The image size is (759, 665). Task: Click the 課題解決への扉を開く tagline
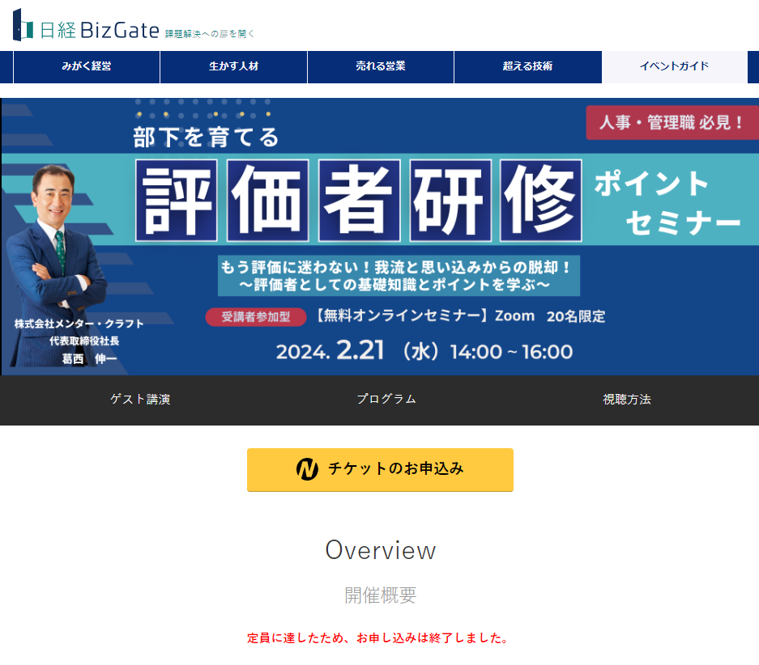coord(210,34)
